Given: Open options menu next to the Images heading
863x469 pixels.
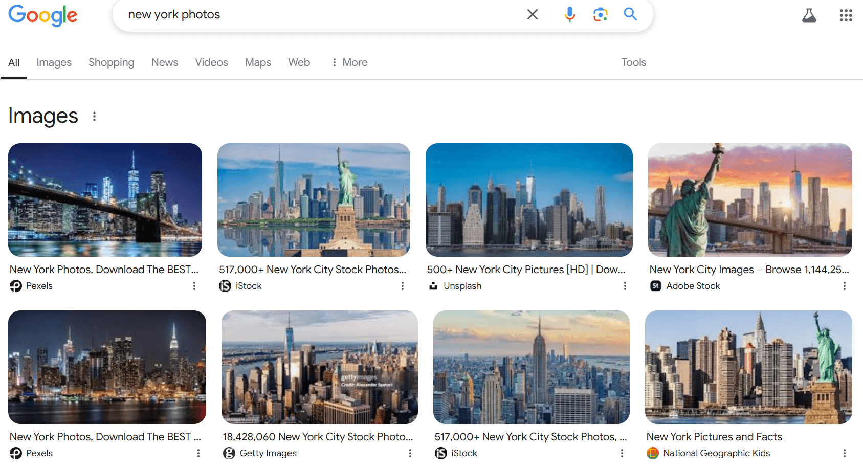Looking at the screenshot, I should (x=94, y=116).
